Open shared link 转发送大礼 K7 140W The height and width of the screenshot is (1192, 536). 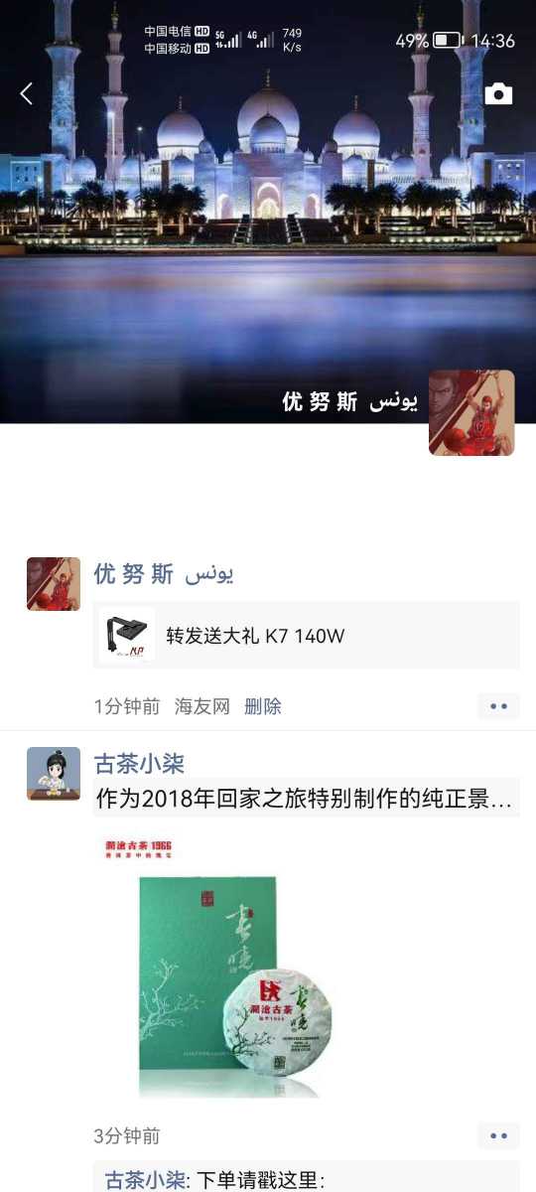[x=307, y=635]
